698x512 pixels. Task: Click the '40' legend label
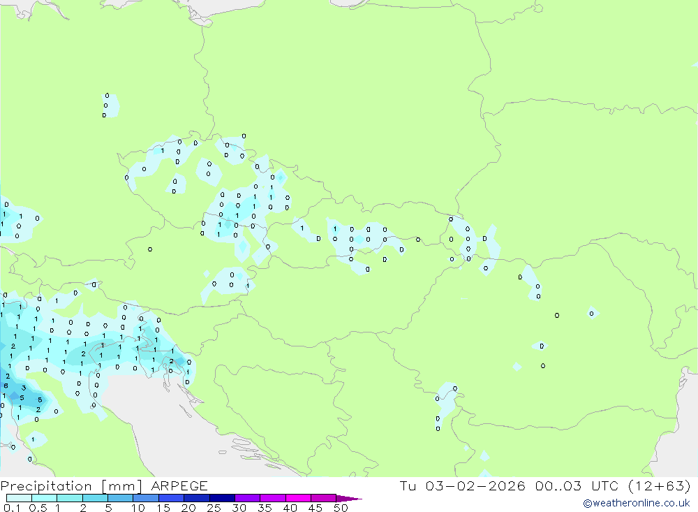coord(290,508)
